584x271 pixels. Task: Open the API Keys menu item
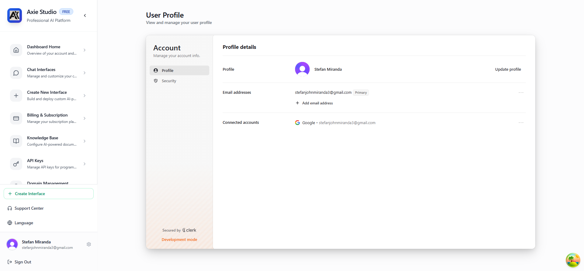(49, 164)
